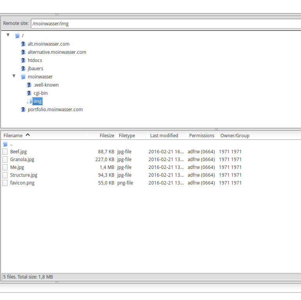Collapse the moinwasser folder tree node
The height and width of the screenshot is (300, 301).
(x=14, y=76)
